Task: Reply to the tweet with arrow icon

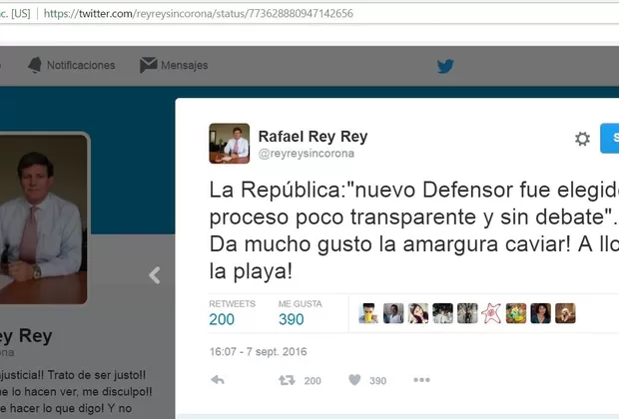Action: pos(218,380)
